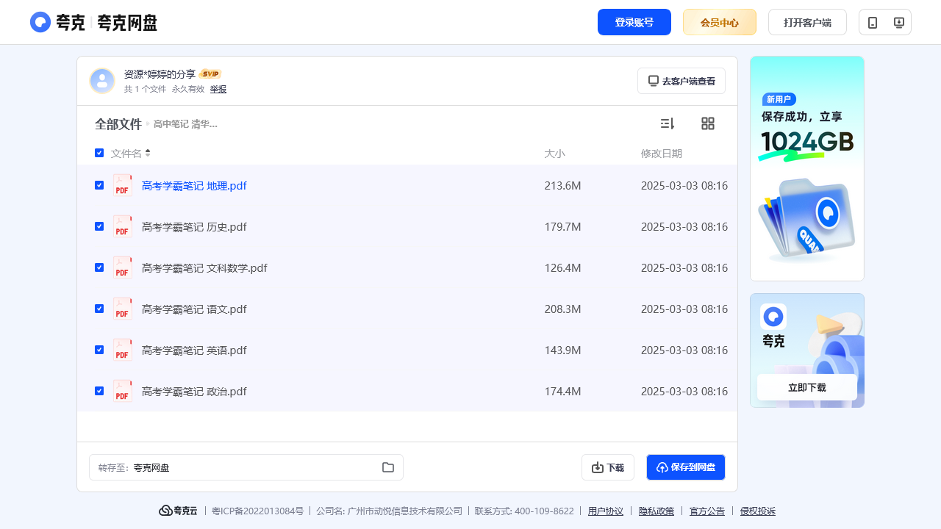The width and height of the screenshot is (941, 529).
Task: Open file 高考学霸笔记 历史.pdf
Action: pos(194,227)
